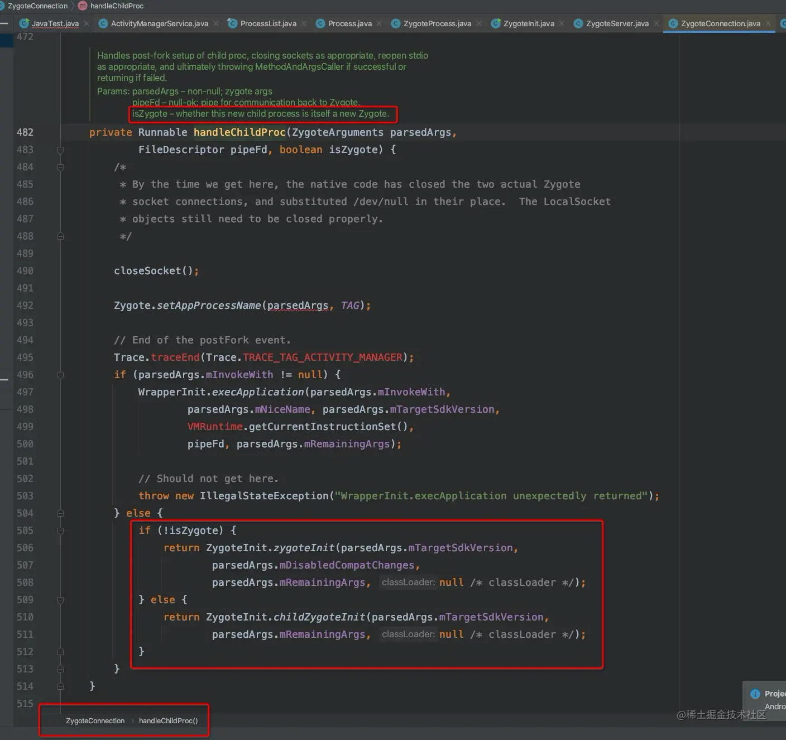The height and width of the screenshot is (740, 786).
Task: Click VMRuntime on line 499
Action: pyautogui.click(x=215, y=427)
